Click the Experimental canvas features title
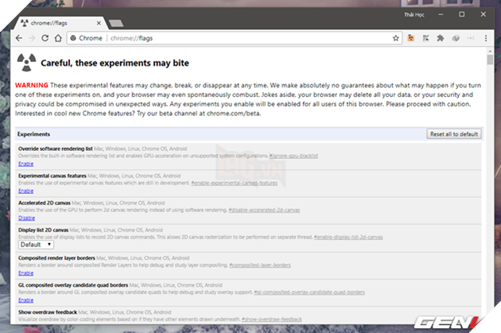501x333 pixels. pyautogui.click(x=52, y=176)
